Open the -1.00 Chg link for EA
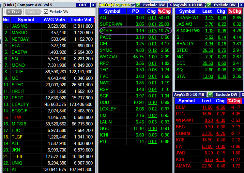The height and width of the screenshot is (173, 244). (220, 147)
